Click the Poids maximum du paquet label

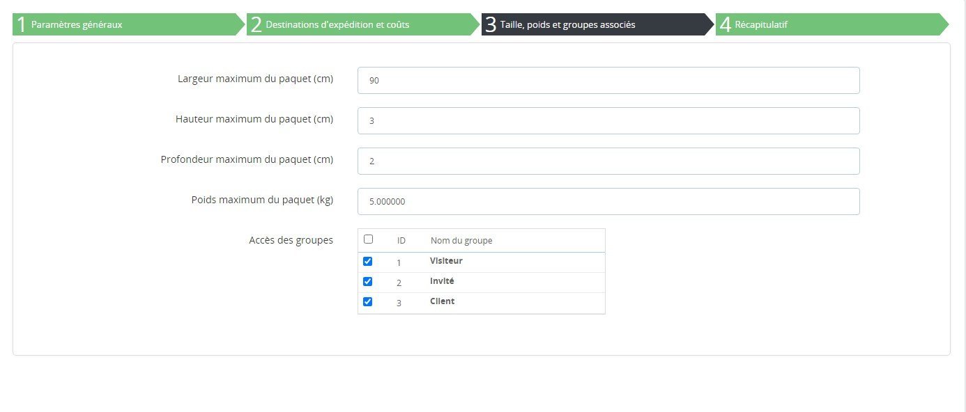(x=262, y=200)
